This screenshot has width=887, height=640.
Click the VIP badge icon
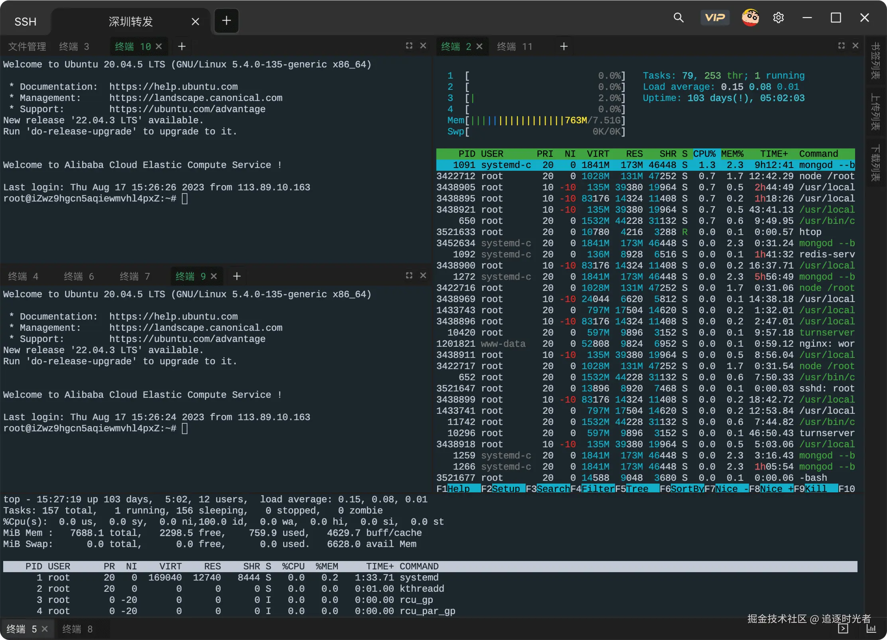coord(715,18)
